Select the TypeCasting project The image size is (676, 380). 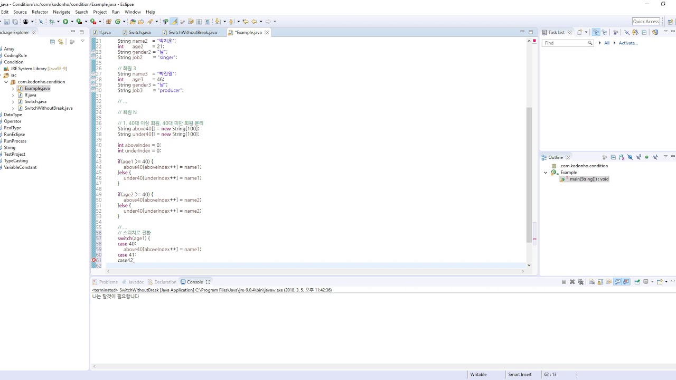click(16, 161)
